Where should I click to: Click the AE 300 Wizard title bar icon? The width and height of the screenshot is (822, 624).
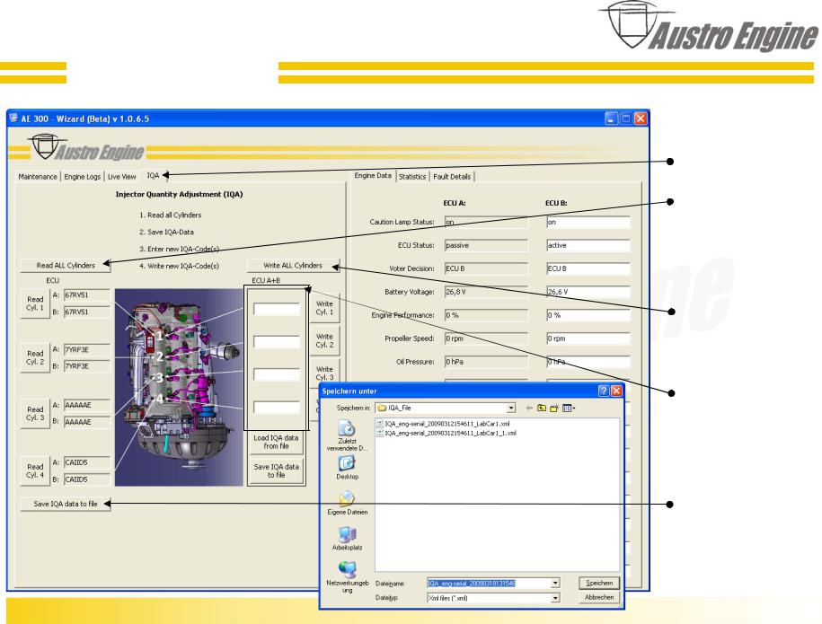13,119
